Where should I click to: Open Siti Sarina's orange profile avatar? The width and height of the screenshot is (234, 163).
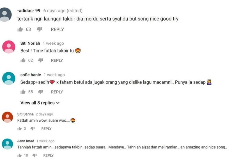point(8,117)
